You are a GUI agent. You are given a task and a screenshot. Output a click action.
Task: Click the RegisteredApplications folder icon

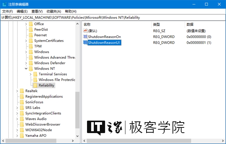coord(22,97)
